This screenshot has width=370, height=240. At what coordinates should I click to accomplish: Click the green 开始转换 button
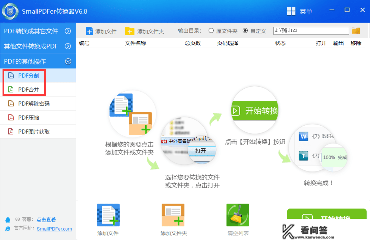(327, 214)
